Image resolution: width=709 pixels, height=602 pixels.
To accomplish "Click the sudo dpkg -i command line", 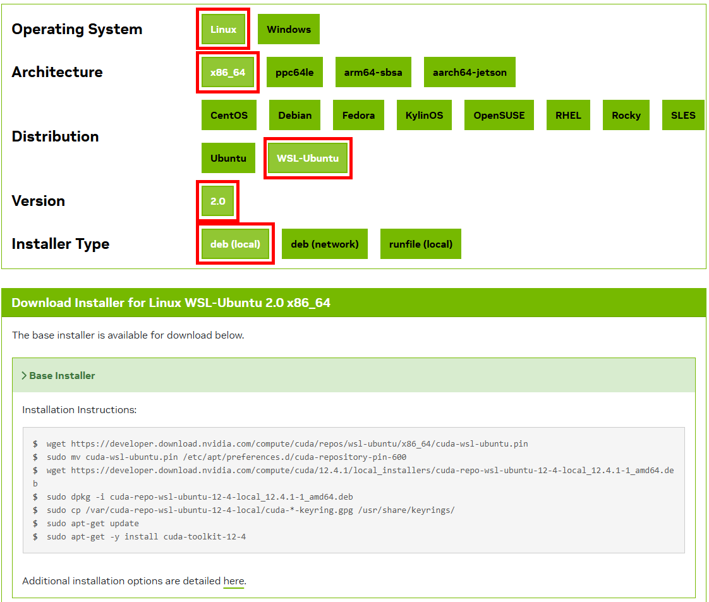I will tap(200, 497).
